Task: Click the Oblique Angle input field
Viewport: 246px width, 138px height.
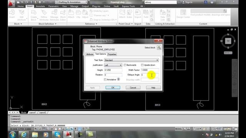Action: [150, 75]
